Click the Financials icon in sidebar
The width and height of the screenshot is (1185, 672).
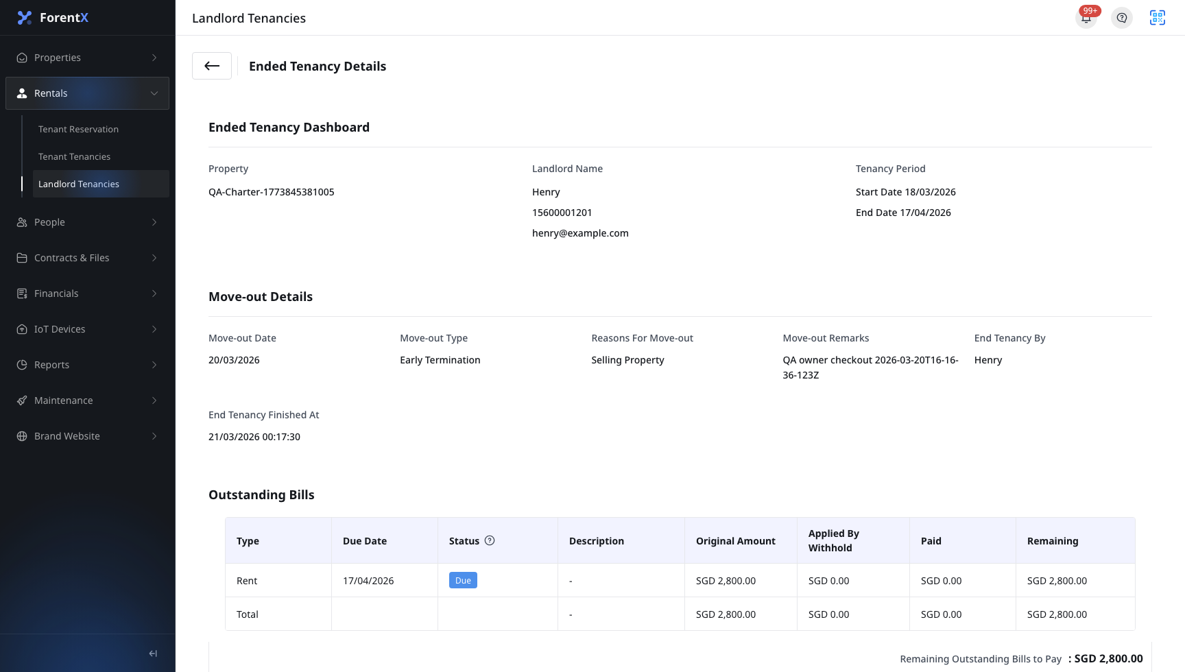point(22,293)
